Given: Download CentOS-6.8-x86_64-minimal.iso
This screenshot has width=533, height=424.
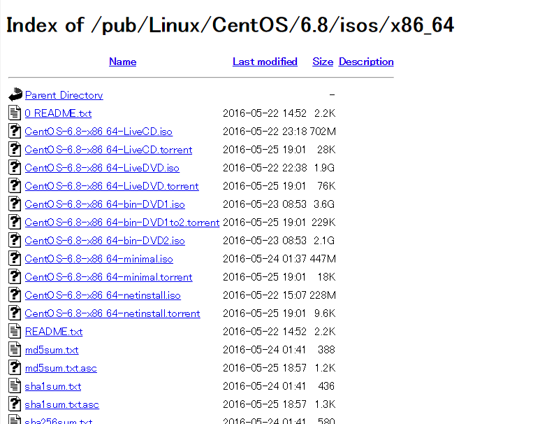Looking at the screenshot, I should click(x=99, y=259).
